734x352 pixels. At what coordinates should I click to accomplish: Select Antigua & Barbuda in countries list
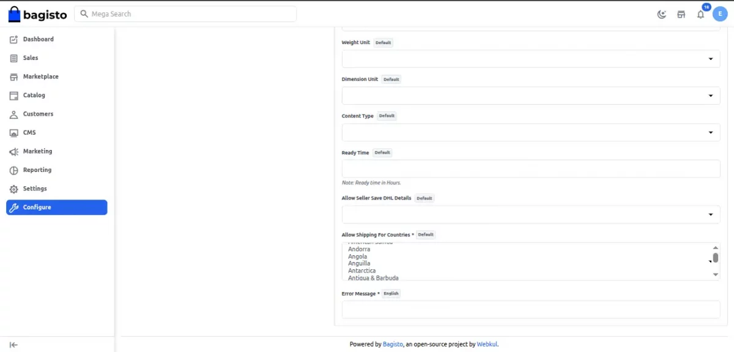373,278
